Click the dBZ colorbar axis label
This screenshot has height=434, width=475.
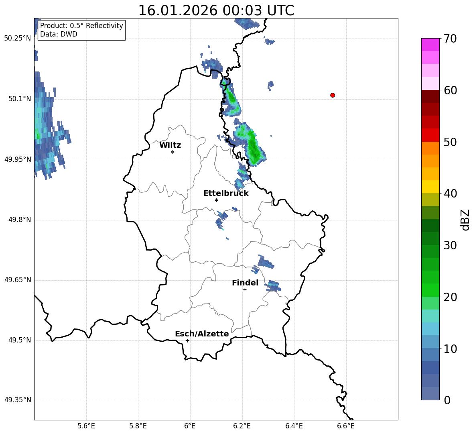(465, 220)
